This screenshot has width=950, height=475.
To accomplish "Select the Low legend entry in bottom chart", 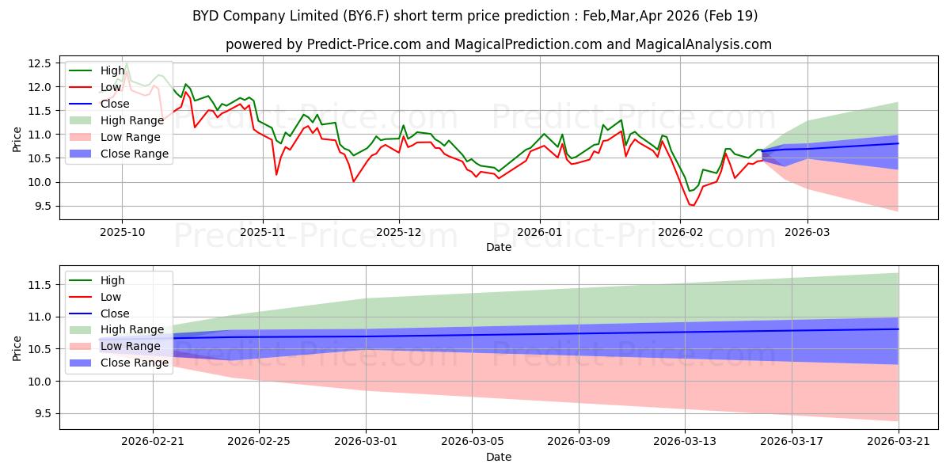I will (x=111, y=297).
